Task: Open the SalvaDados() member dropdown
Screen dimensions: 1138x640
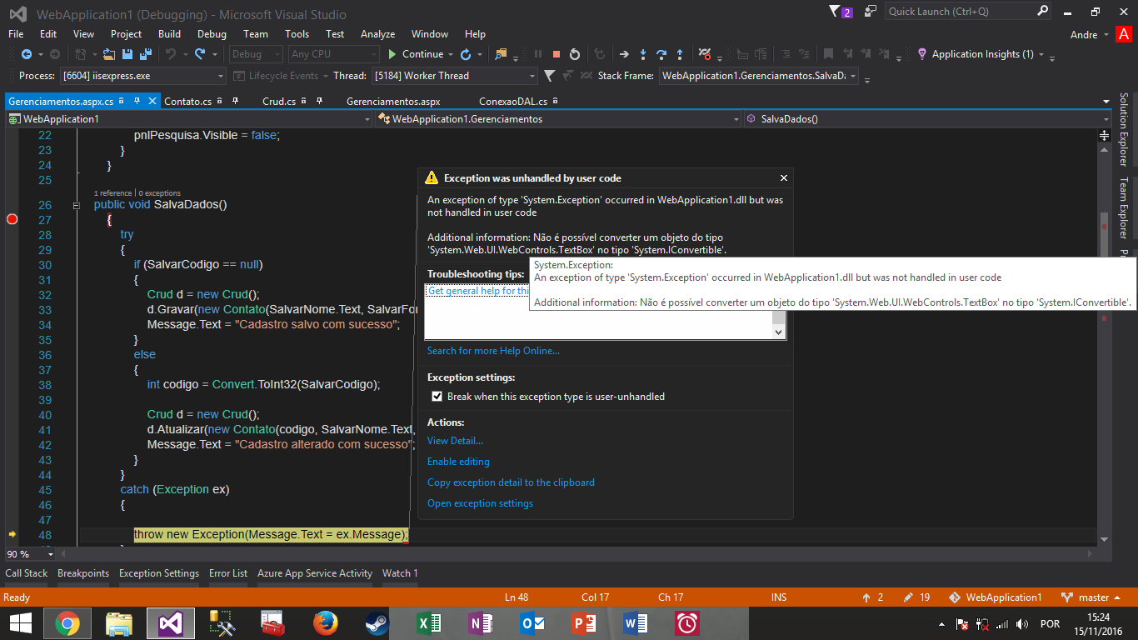Action: click(927, 119)
